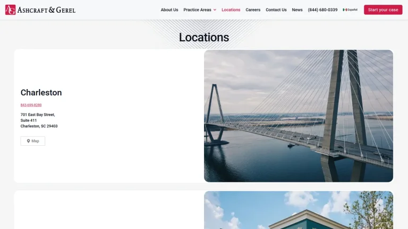This screenshot has width=408, height=229.
Task: Click the 'Suite 411' address line
Action: pyautogui.click(x=29, y=120)
